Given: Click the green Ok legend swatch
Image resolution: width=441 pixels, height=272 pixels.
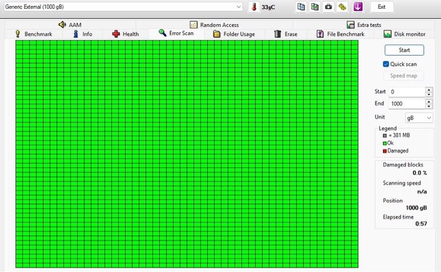Looking at the screenshot, I should tap(385, 143).
